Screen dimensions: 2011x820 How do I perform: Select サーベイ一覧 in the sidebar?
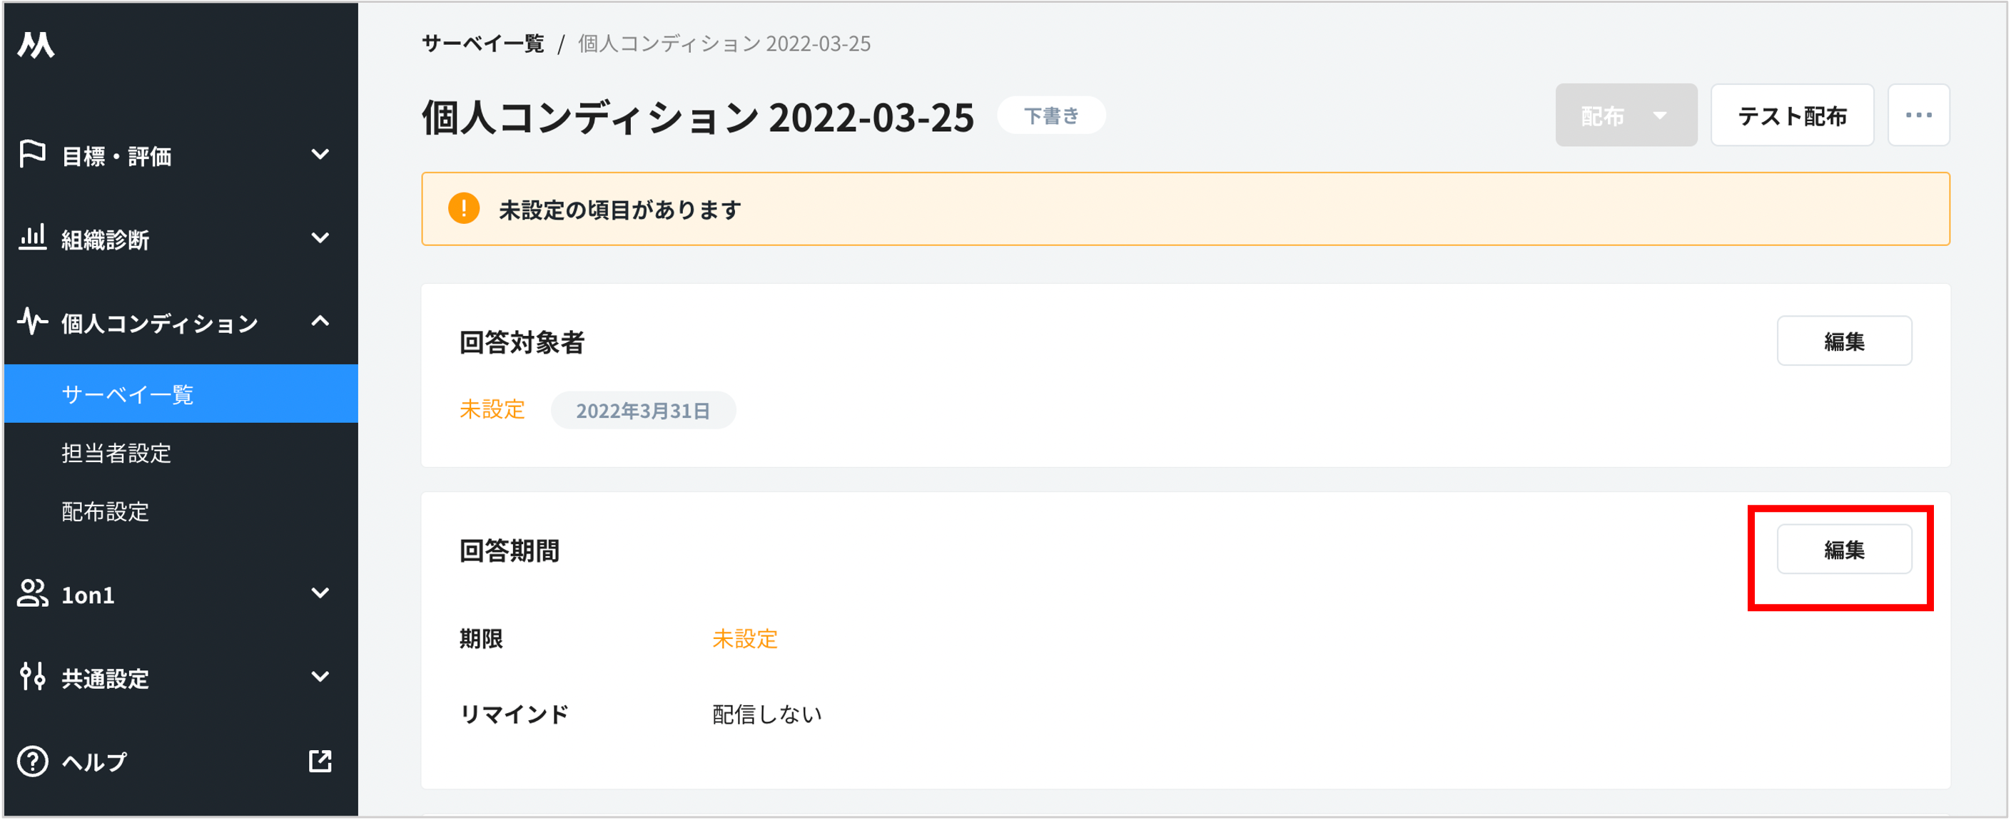(x=128, y=394)
